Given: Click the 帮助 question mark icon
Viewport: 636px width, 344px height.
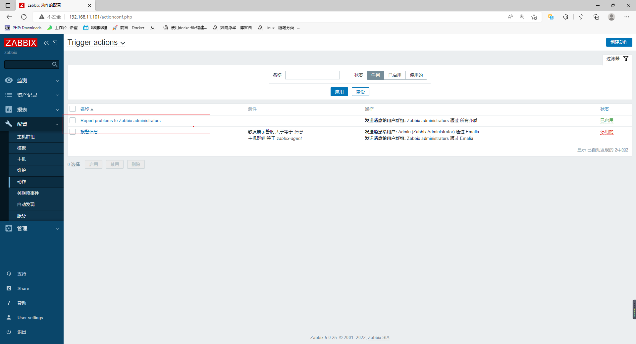Looking at the screenshot, I should tap(9, 303).
